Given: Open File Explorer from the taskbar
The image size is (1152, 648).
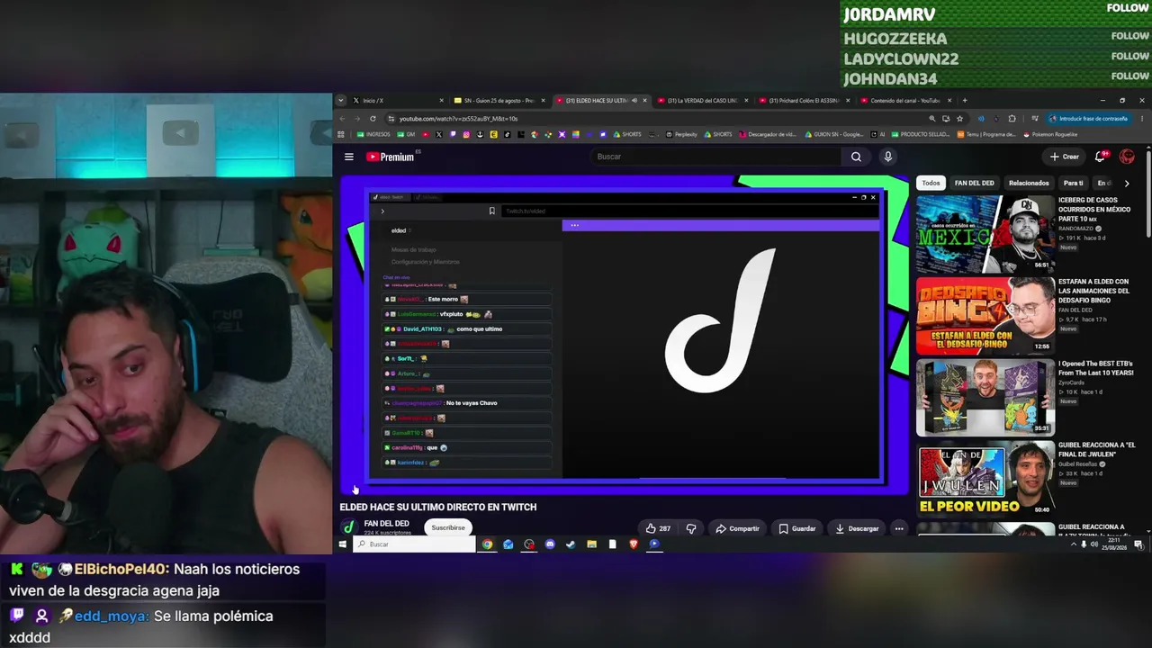Looking at the screenshot, I should pos(591,544).
